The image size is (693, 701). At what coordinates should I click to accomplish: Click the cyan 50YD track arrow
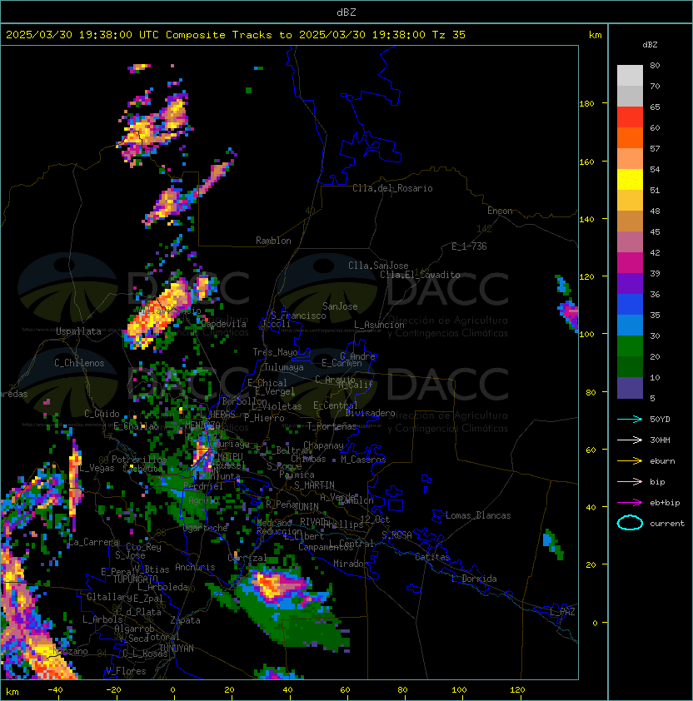(630, 420)
